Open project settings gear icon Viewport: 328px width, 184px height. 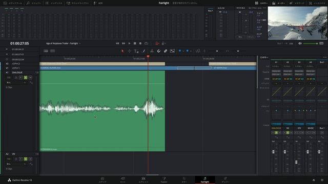pos(322,180)
